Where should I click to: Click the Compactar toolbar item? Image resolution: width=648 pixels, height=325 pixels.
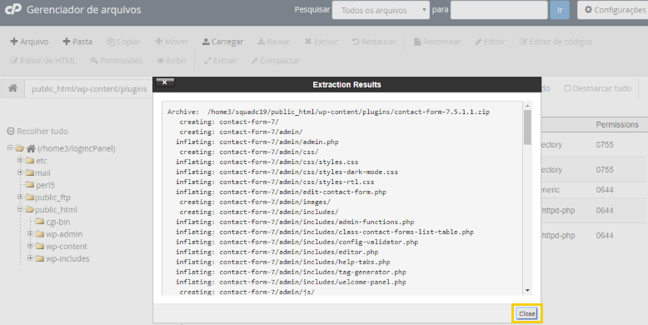pyautogui.click(x=276, y=60)
